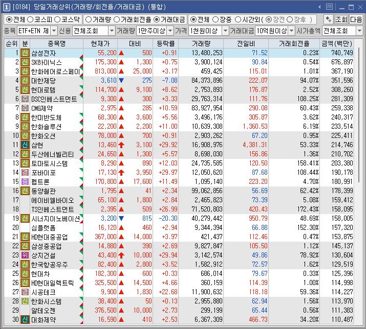Click the 신 badge icon for SK하이닉스

25,62
